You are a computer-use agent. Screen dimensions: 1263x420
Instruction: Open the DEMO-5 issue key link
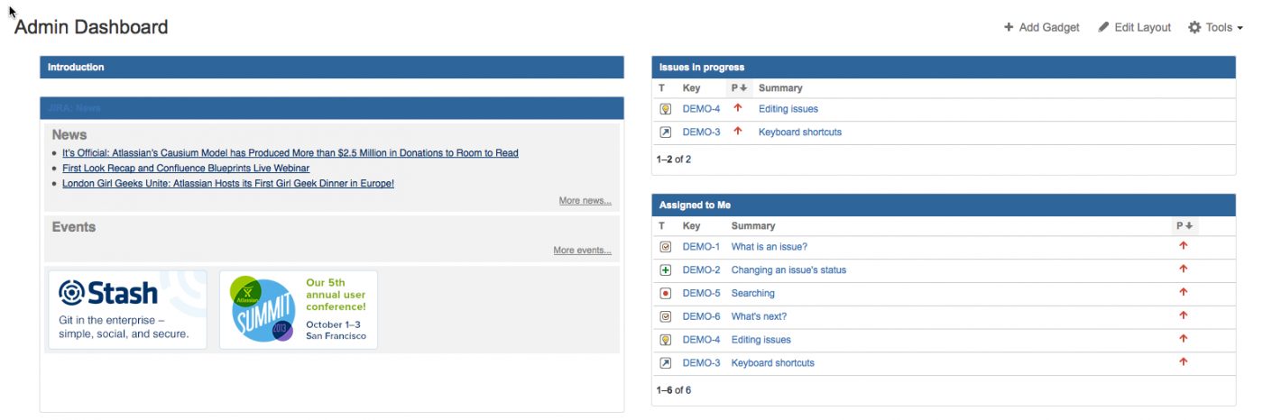pos(701,294)
